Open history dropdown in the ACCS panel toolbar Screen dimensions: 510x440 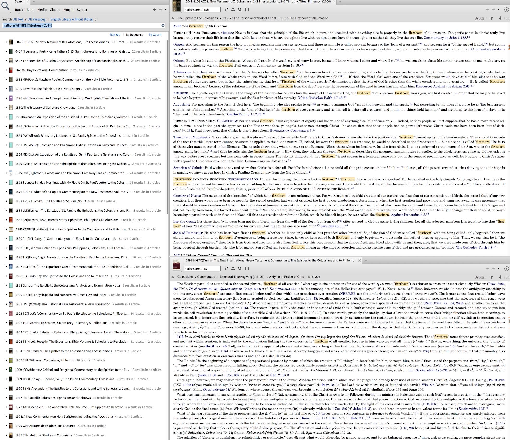(x=499, y=10)
